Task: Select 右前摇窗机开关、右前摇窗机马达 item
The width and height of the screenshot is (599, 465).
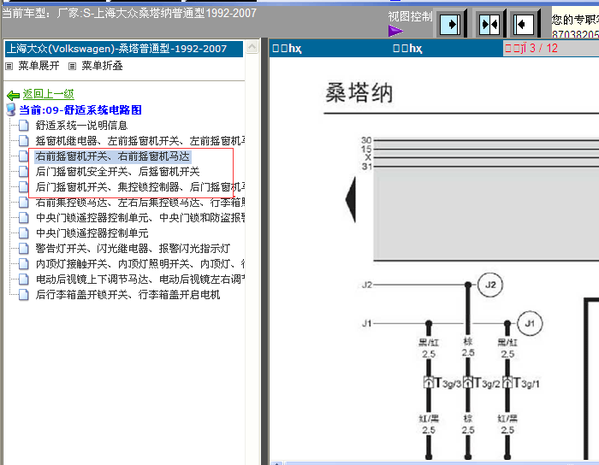Action: (113, 156)
